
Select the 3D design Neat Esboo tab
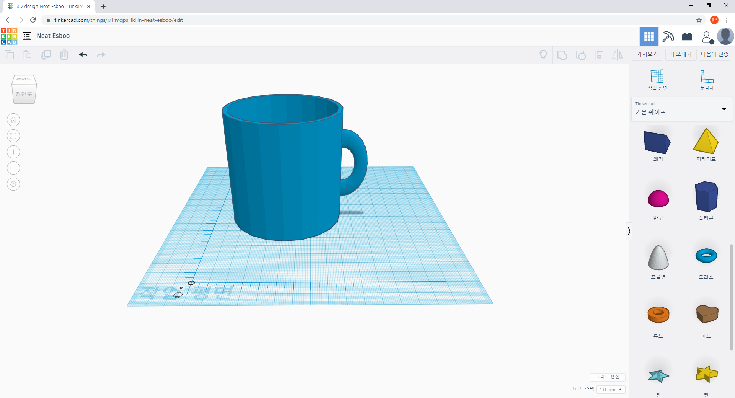pos(49,7)
